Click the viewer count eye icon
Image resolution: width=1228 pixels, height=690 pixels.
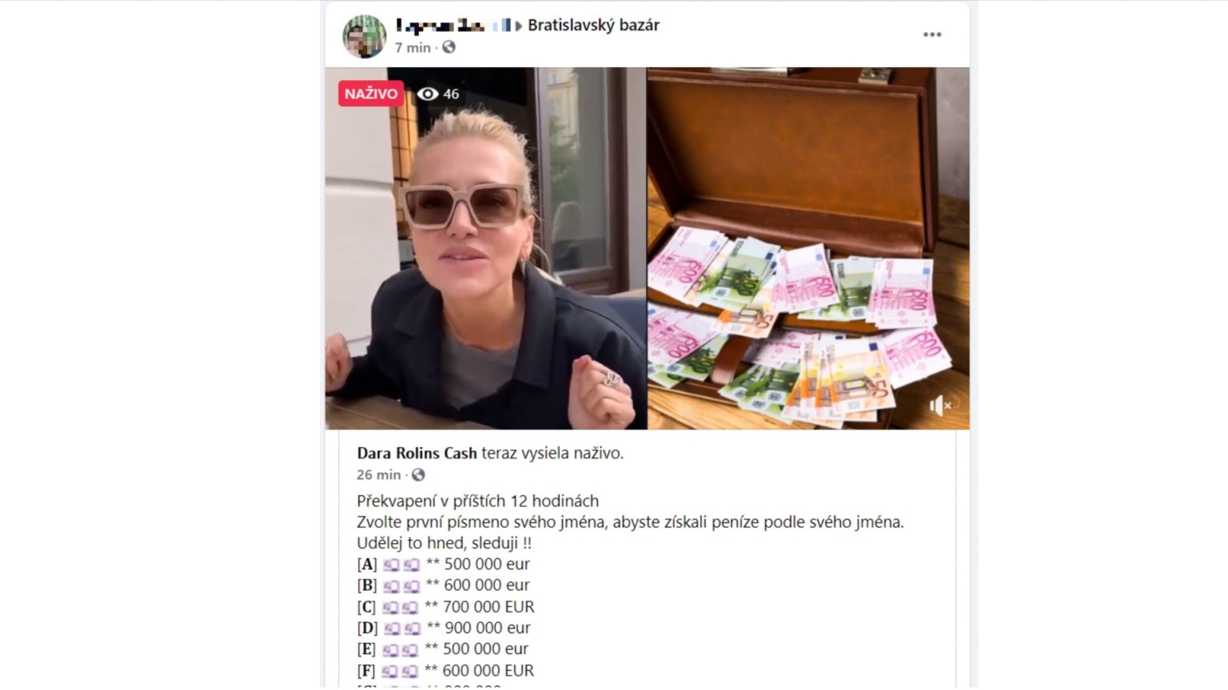pyautogui.click(x=428, y=93)
